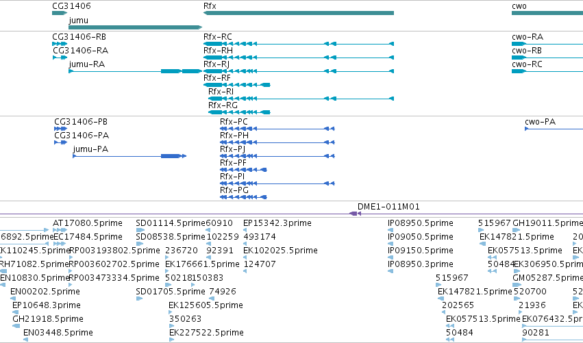Viewport: 583px width, 343px height.
Task: Click the cwo-RA transcript label
Action: pos(528,37)
